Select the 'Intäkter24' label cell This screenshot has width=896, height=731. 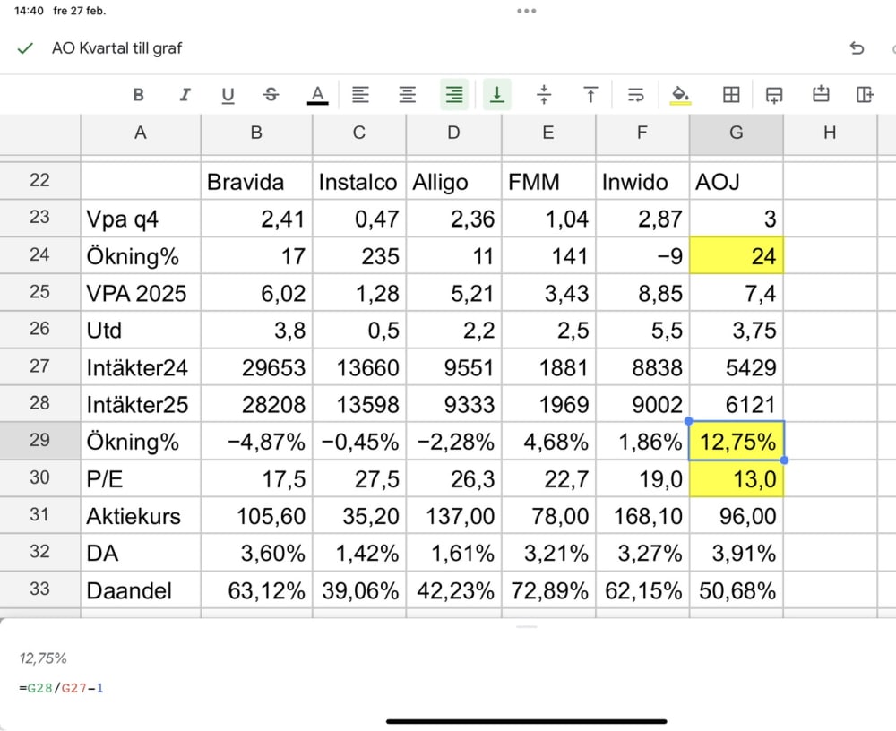coord(141,367)
